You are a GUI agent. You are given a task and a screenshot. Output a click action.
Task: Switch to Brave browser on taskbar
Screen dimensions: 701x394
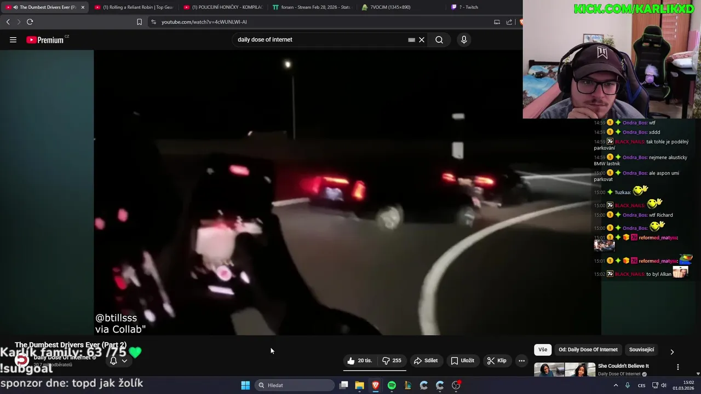click(375, 385)
